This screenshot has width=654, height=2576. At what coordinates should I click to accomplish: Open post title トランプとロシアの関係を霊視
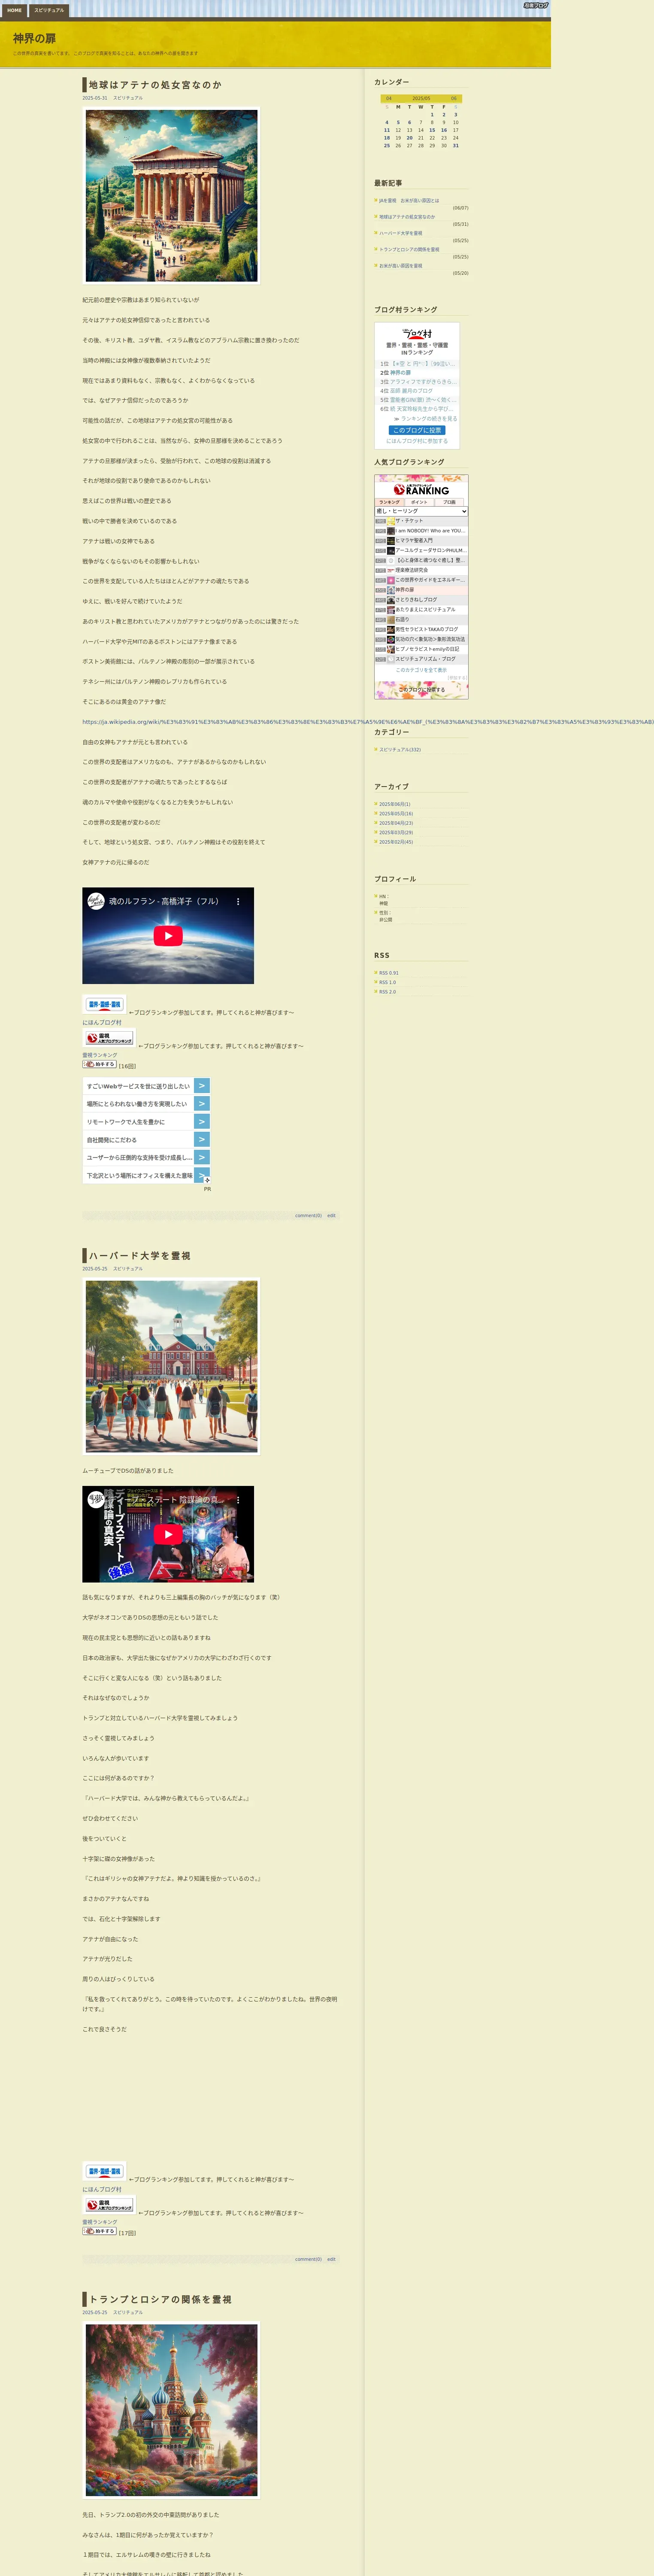(160, 2300)
